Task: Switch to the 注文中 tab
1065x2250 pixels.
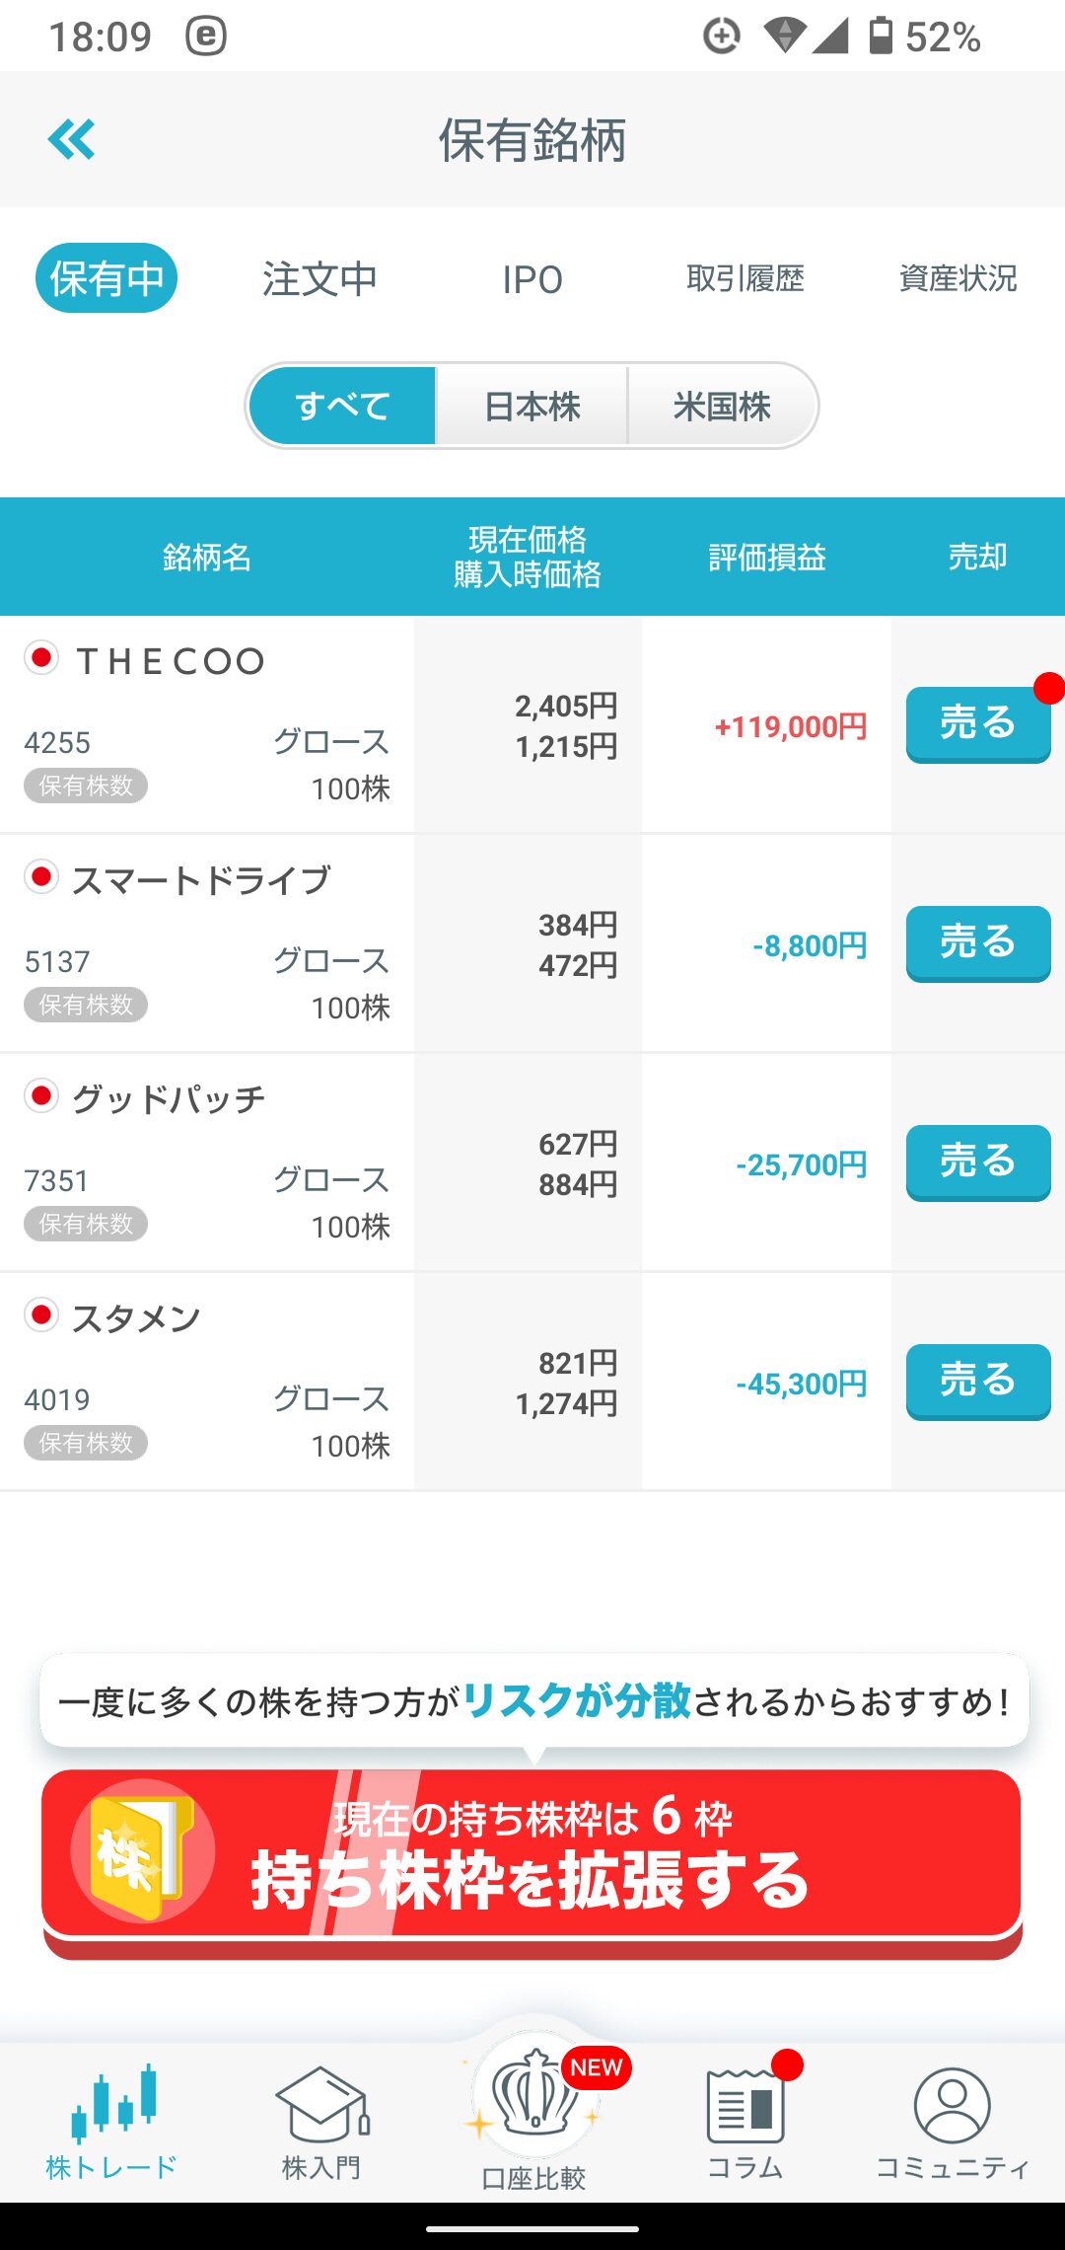Action: 319,279
